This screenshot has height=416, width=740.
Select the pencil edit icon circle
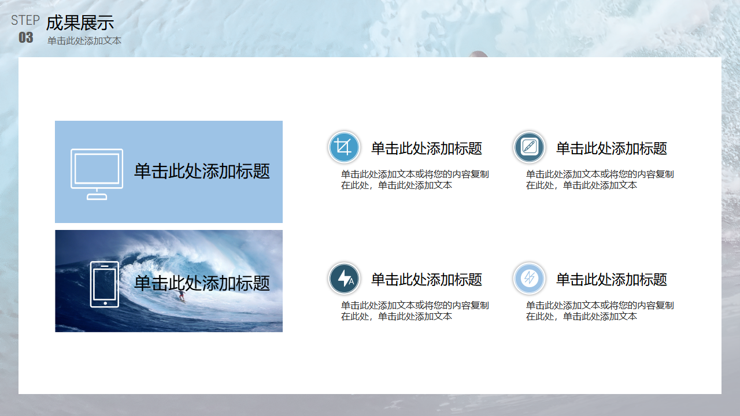point(529,147)
